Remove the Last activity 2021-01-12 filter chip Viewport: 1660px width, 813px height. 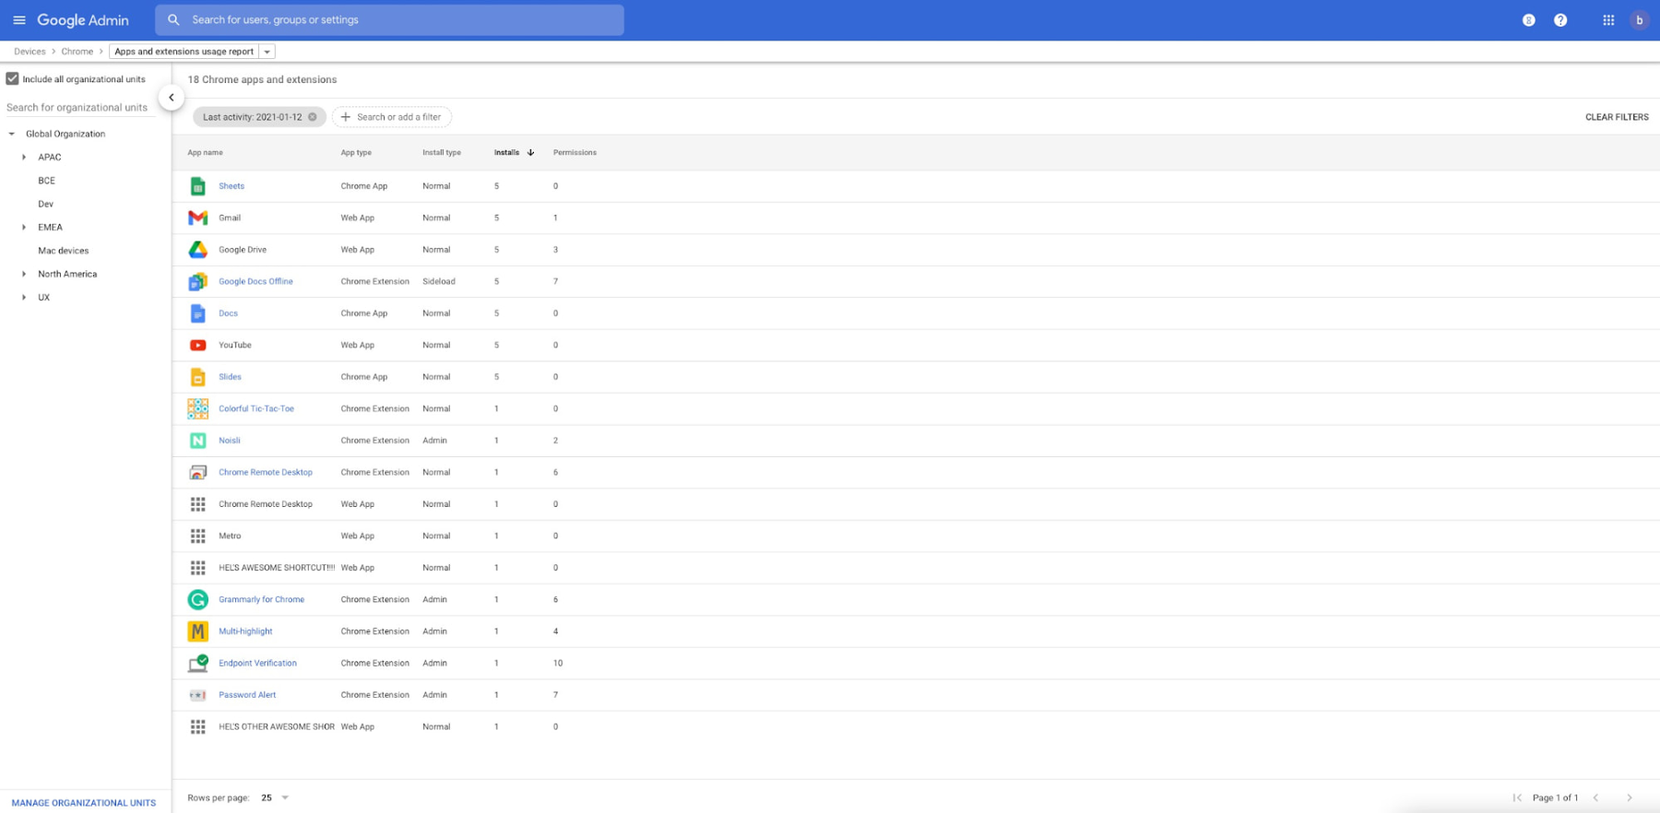pyautogui.click(x=313, y=117)
